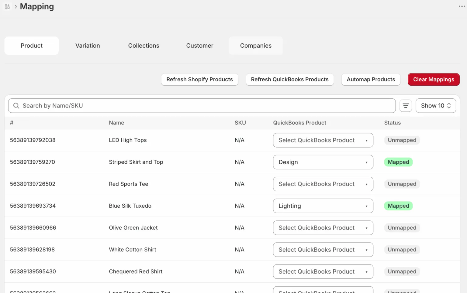Viewport: 467px width, 293px height.
Task: Open the Customer tab
Action: pos(200,46)
